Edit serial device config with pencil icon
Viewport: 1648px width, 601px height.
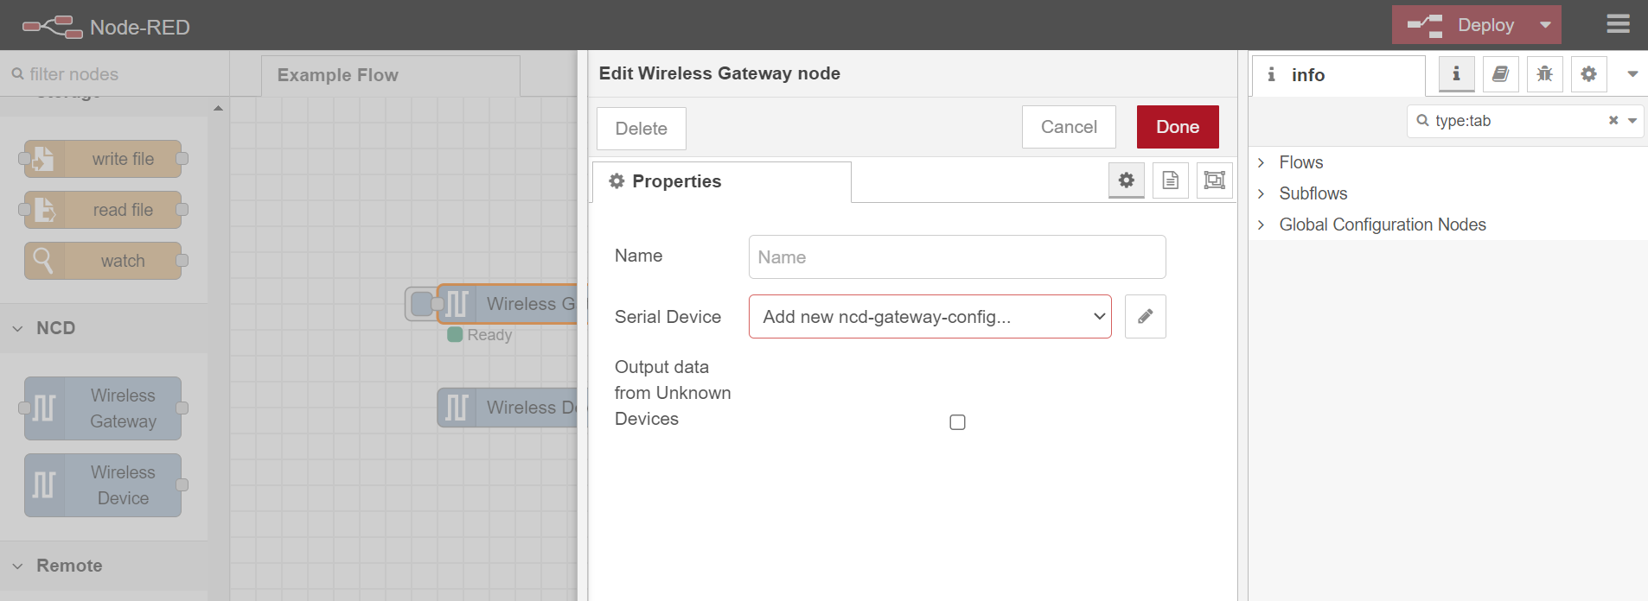click(x=1145, y=316)
